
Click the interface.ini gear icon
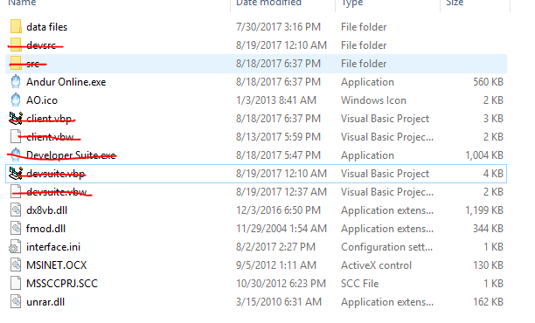[14, 247]
